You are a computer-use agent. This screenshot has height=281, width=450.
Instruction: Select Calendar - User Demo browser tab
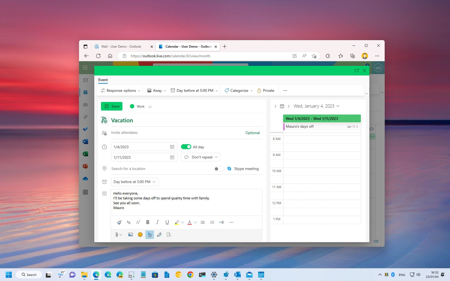click(x=188, y=46)
